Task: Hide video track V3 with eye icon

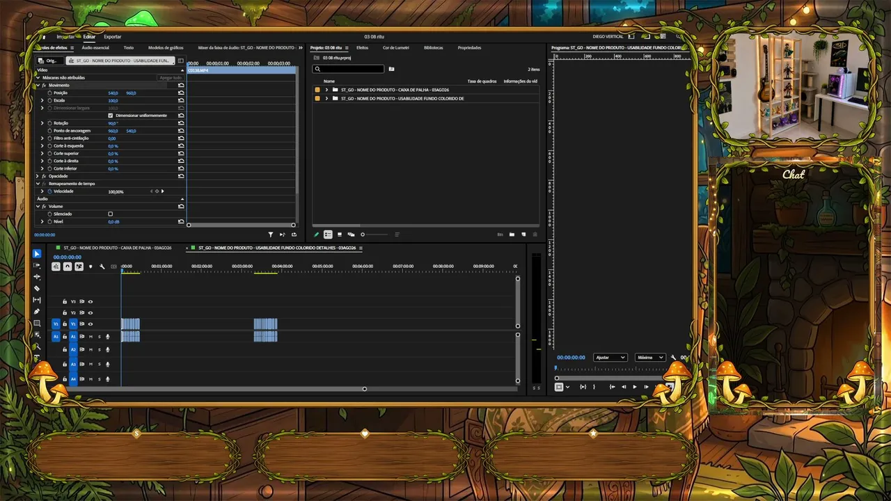Action: [x=90, y=301]
